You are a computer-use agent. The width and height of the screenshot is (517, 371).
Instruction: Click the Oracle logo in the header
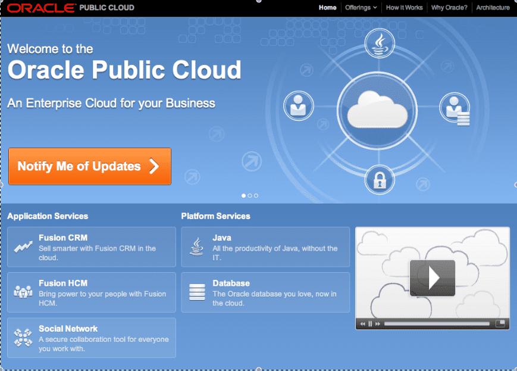click(41, 8)
